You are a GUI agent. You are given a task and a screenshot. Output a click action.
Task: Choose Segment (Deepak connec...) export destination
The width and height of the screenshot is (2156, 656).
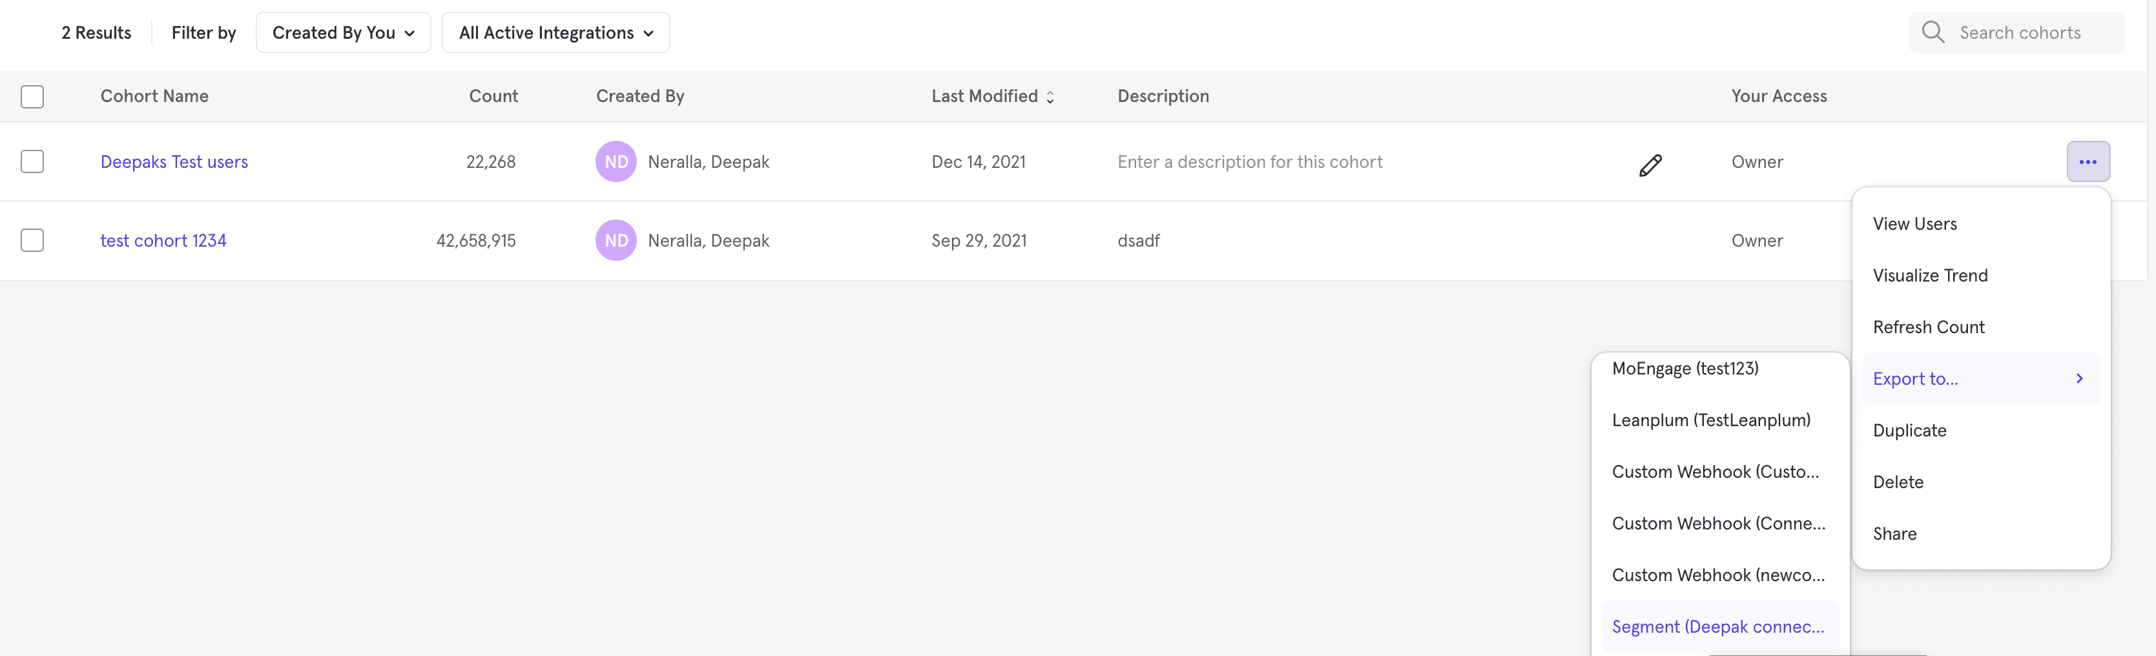(x=1718, y=626)
